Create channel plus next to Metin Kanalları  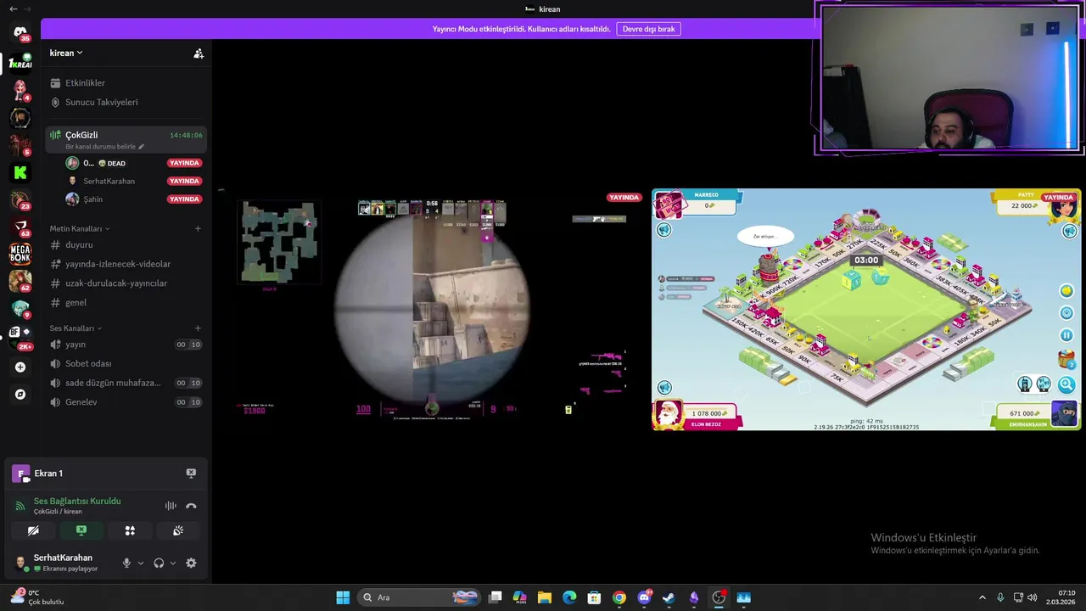tap(198, 228)
